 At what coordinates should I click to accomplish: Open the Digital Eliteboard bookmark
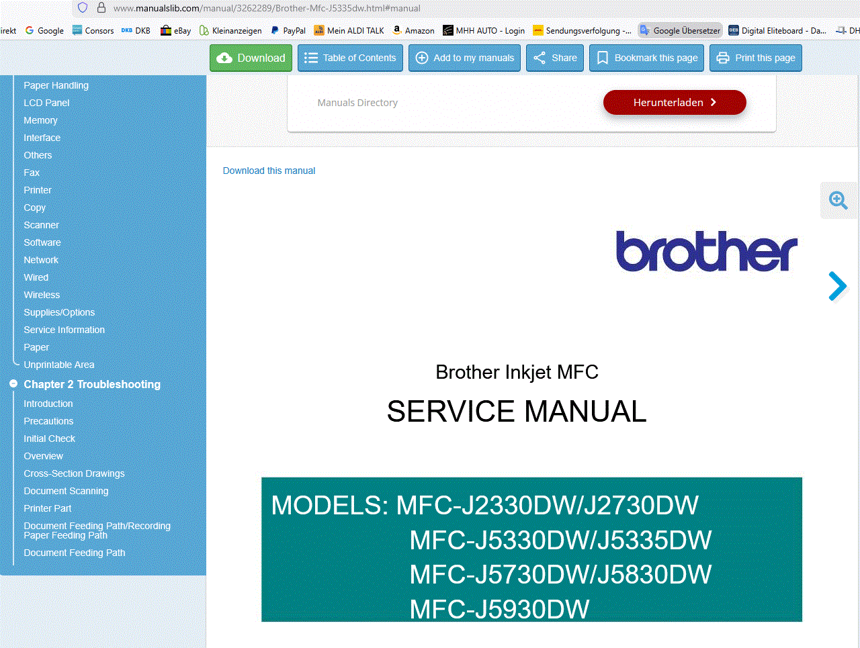click(777, 30)
